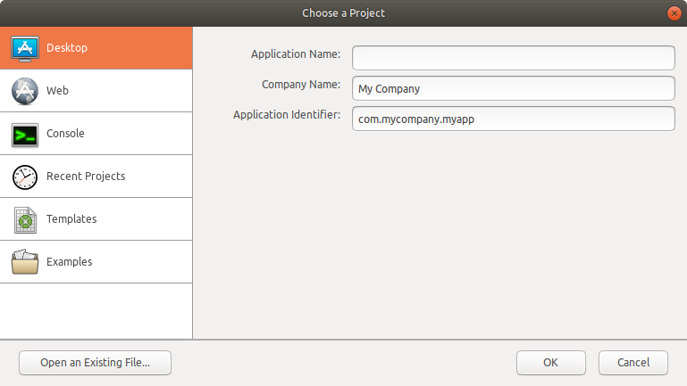The image size is (687, 386).
Task: Click the Company Name label
Action: click(x=301, y=85)
